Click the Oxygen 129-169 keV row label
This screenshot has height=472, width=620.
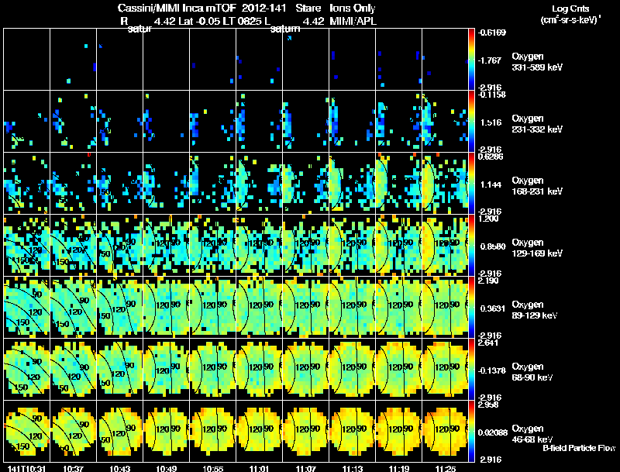tap(537, 248)
